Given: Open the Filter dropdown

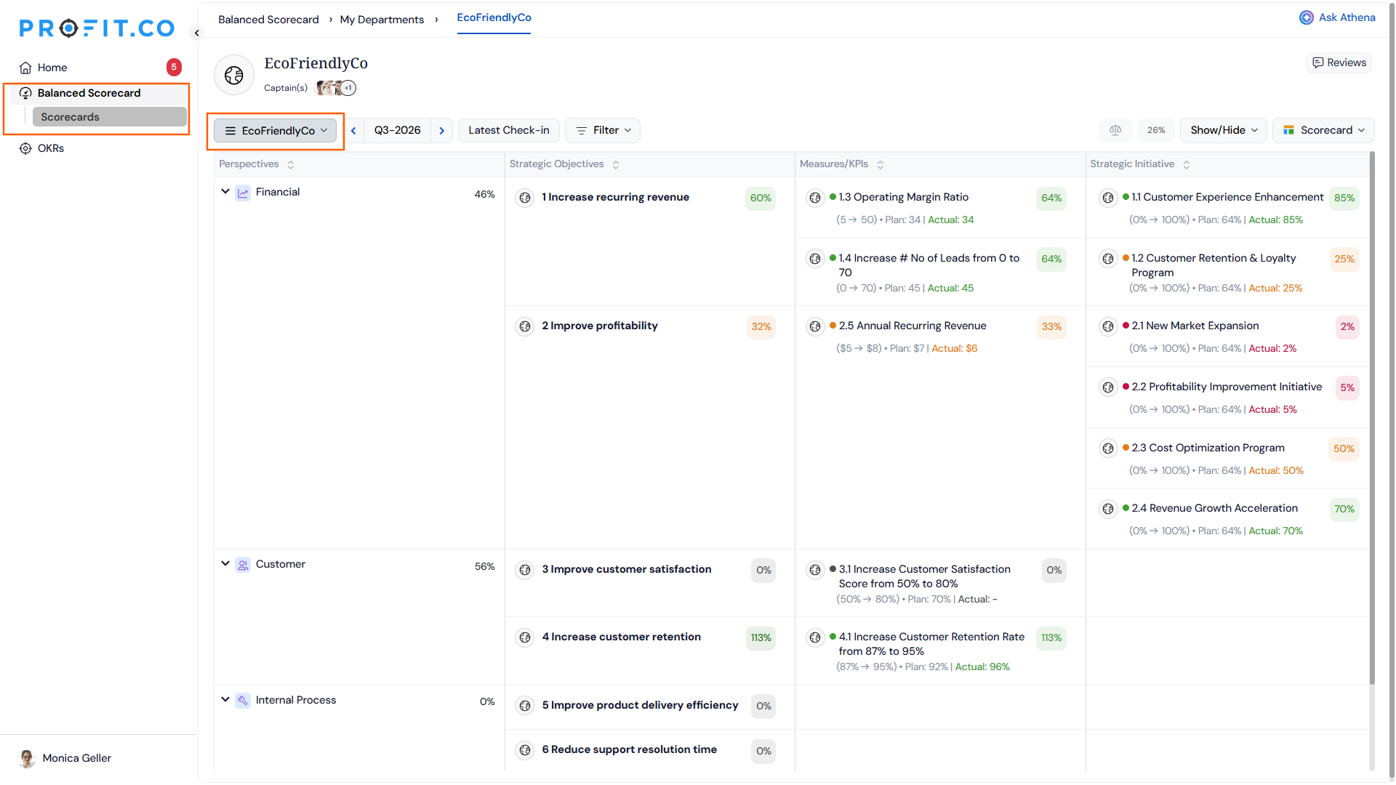Looking at the screenshot, I should pos(603,130).
